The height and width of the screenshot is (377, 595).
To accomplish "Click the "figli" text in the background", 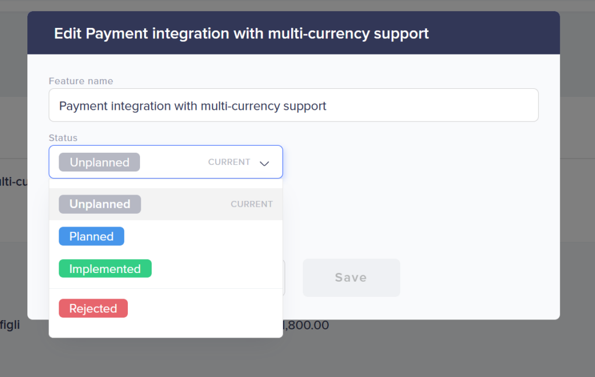I will point(10,325).
